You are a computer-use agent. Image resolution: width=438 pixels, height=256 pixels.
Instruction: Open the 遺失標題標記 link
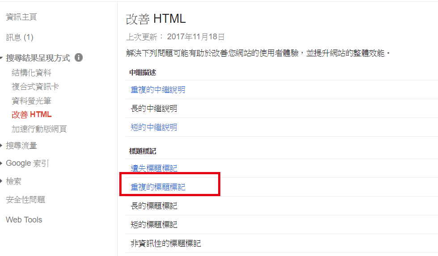click(154, 168)
